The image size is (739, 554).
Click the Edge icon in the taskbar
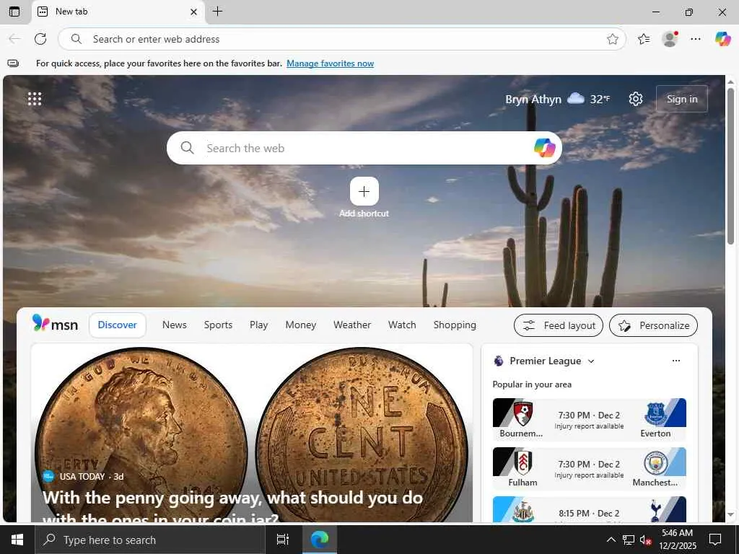point(319,540)
